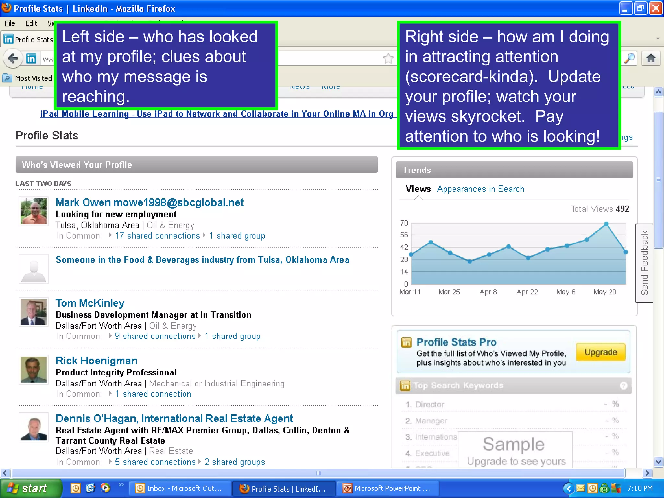Expand the tab list dropdown arrow

658,39
